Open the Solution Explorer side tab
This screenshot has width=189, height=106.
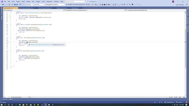coord(188,11)
